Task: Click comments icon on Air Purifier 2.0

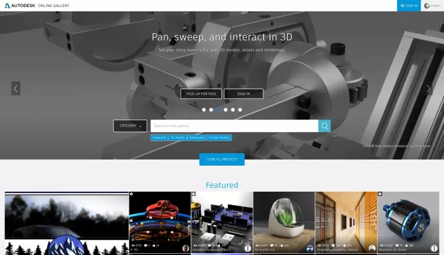Action: tap(271, 246)
